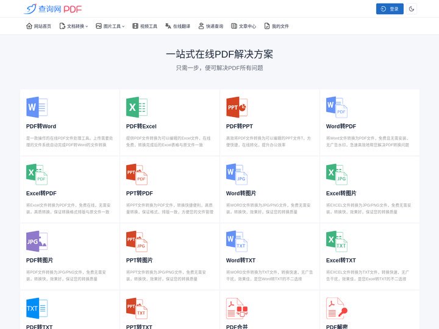Click the PDF转Excel green X icon
Viewport: 439px width, 329px height.
coord(137,107)
